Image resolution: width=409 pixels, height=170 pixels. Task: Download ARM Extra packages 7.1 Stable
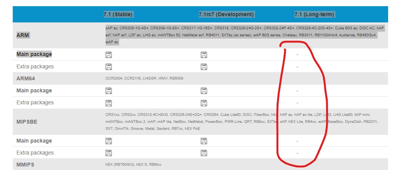(108, 66)
